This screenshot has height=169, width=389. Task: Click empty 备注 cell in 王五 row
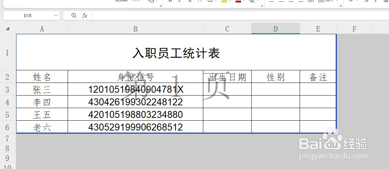(x=318, y=115)
